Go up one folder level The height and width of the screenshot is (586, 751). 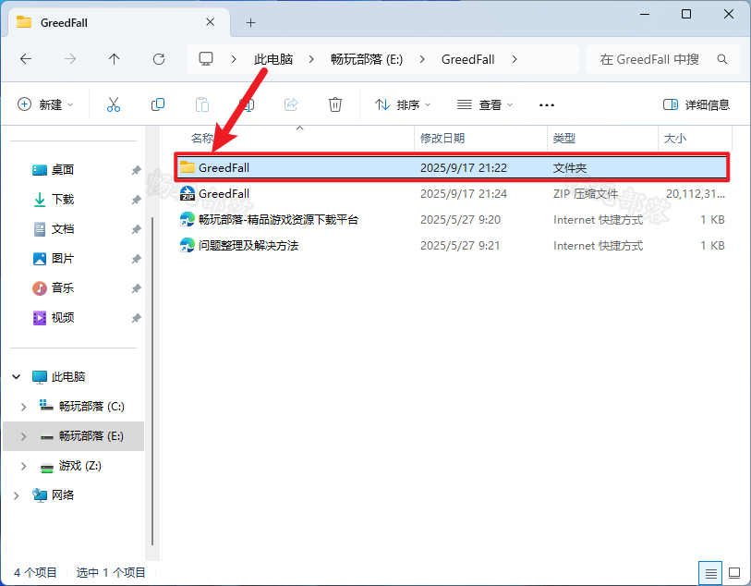coord(114,59)
